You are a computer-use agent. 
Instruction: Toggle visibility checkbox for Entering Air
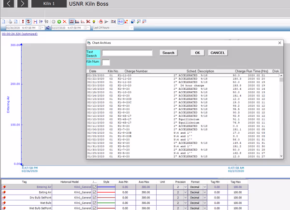pos(95,187)
